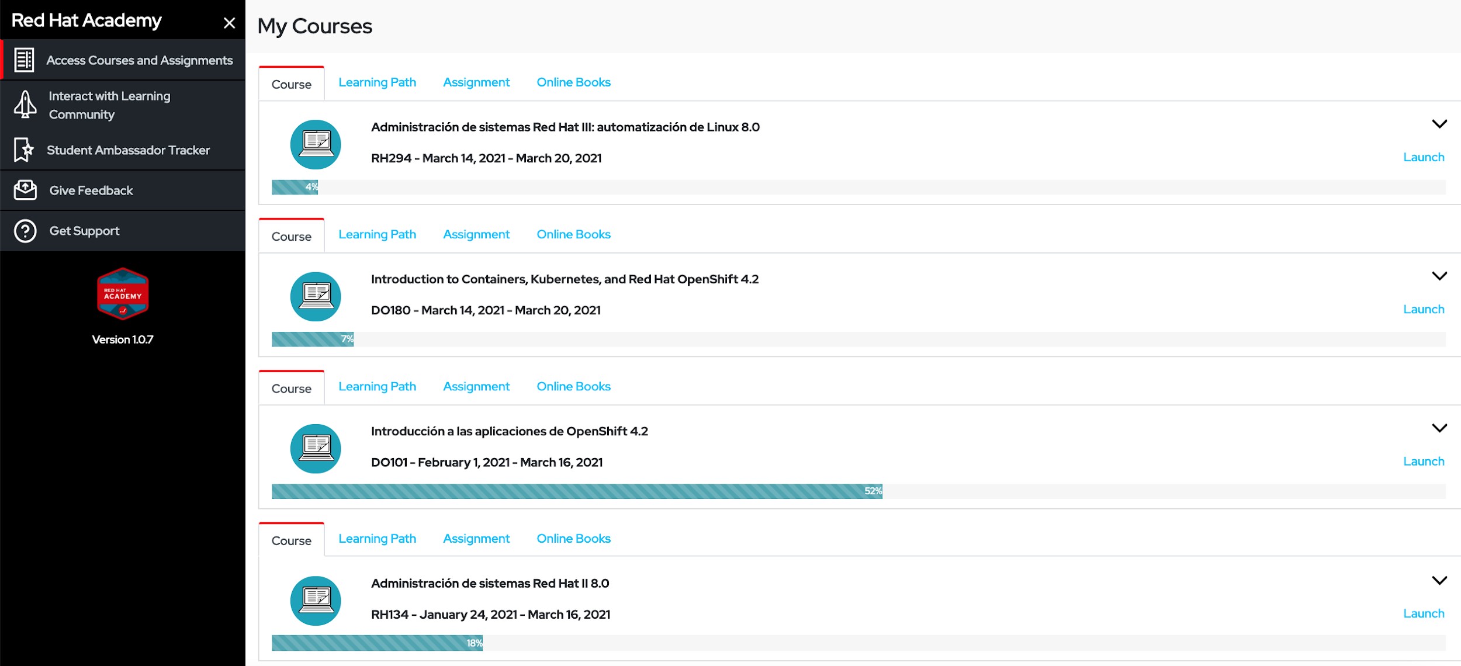
Task: Expand the DO180 course details chevron
Action: [1439, 276]
